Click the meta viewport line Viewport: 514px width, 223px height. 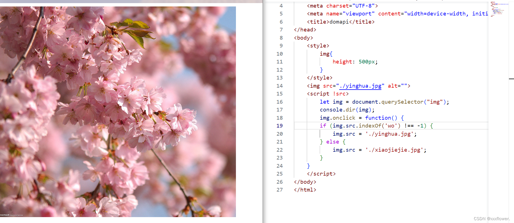[397, 14]
